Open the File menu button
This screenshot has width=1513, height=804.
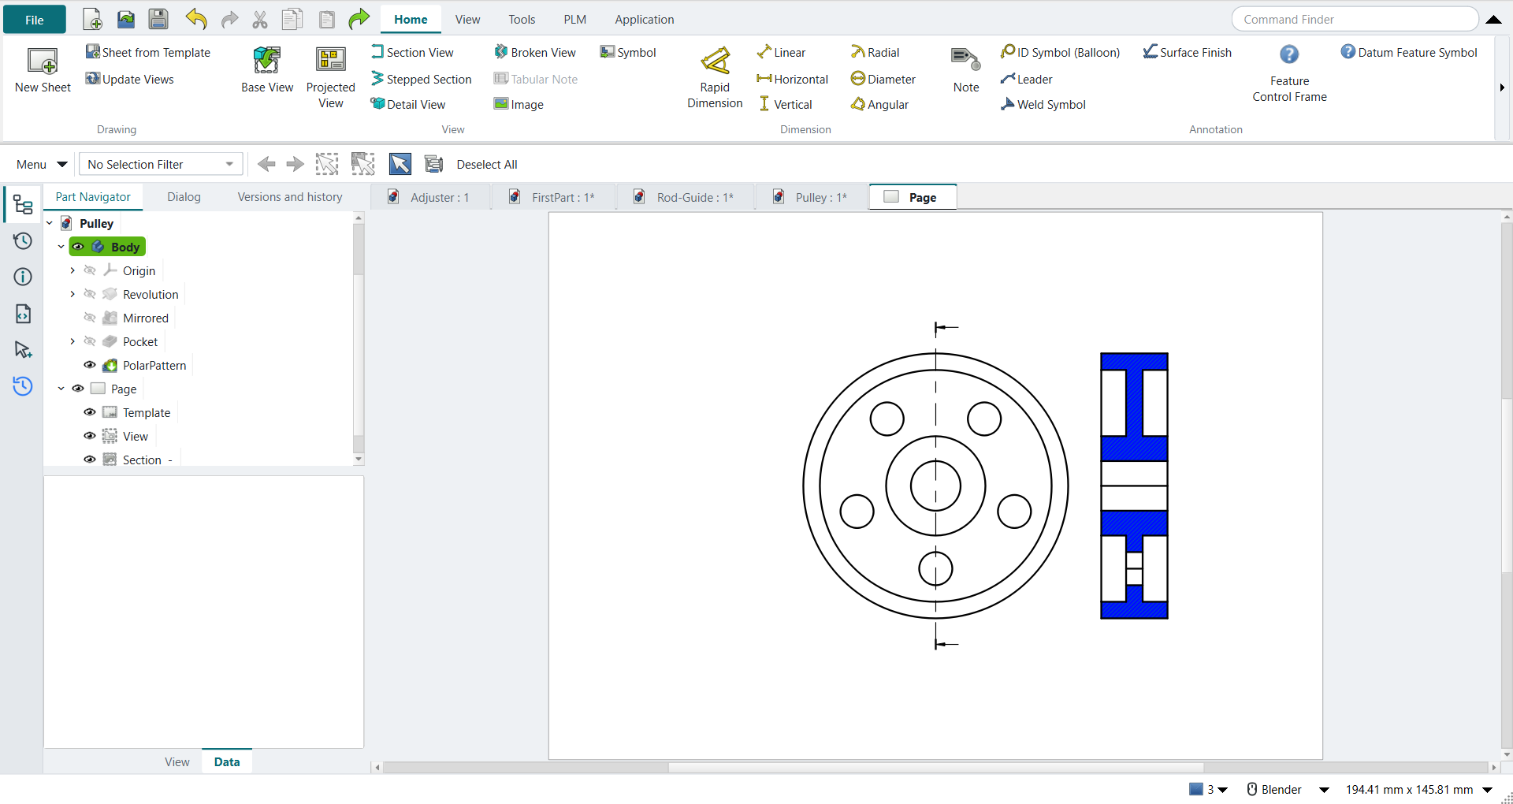[x=35, y=20]
